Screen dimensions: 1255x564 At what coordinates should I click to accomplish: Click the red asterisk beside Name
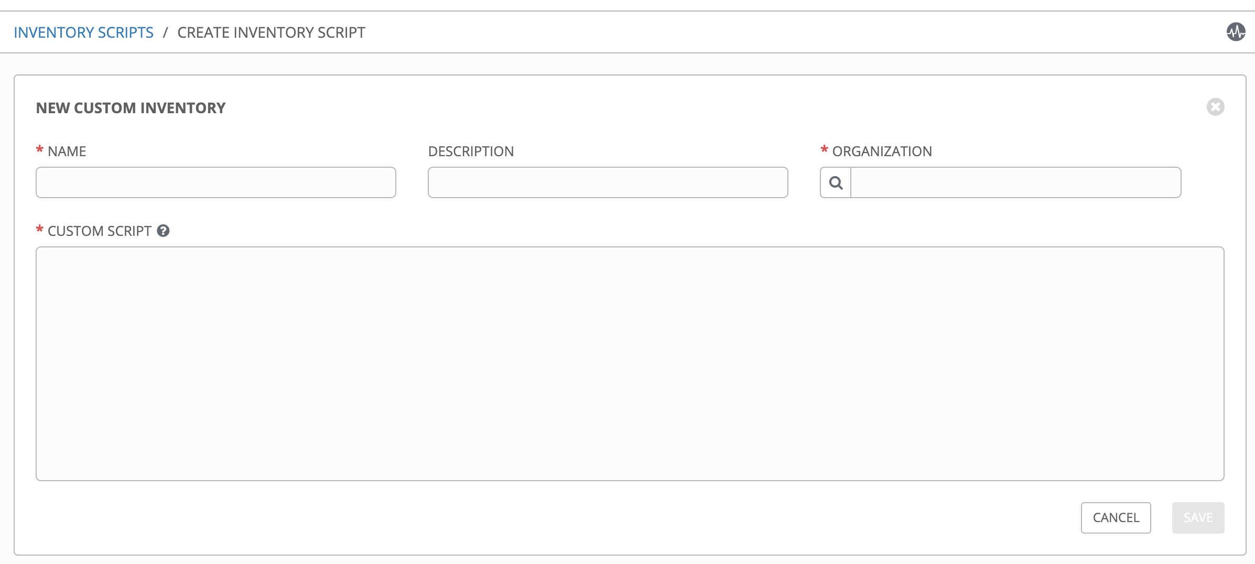point(39,150)
